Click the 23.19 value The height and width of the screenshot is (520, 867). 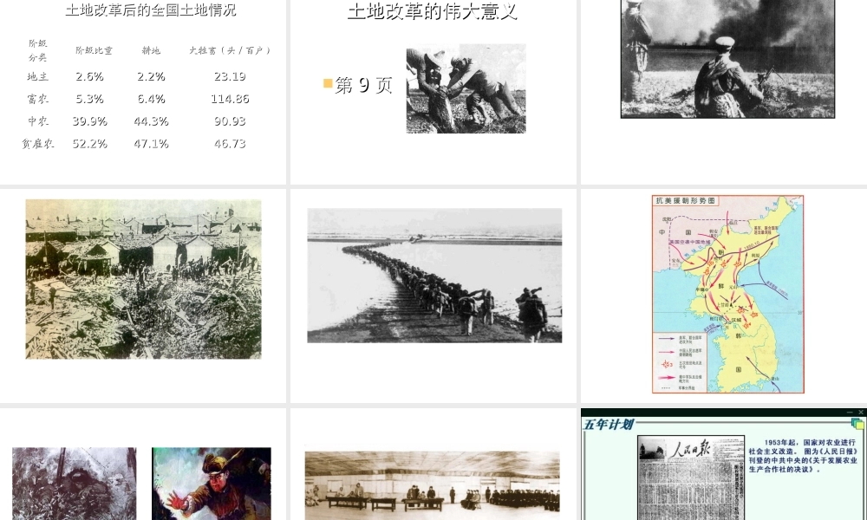click(x=230, y=76)
